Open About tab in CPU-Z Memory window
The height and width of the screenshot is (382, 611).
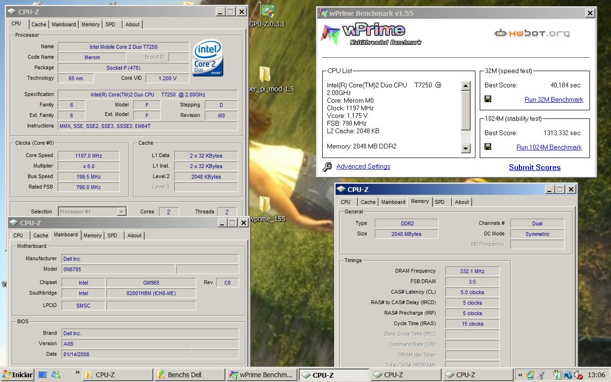462,202
